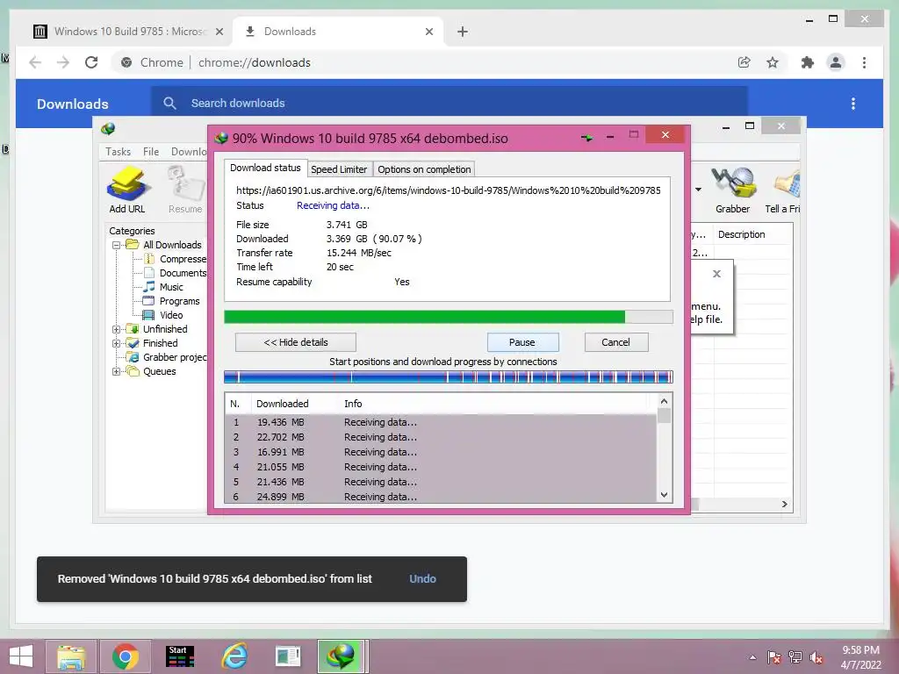
Task: Open Downloads page more actions menu
Action: [853, 104]
